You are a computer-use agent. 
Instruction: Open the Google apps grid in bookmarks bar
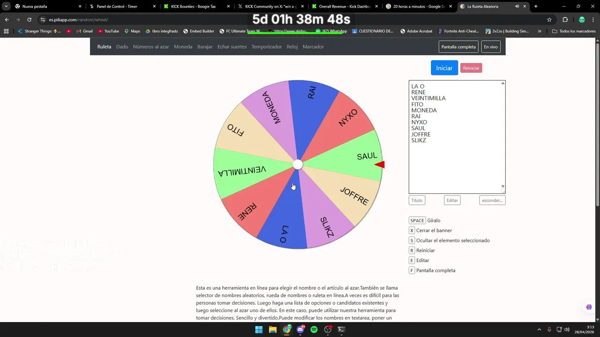pyautogui.click(x=6, y=31)
